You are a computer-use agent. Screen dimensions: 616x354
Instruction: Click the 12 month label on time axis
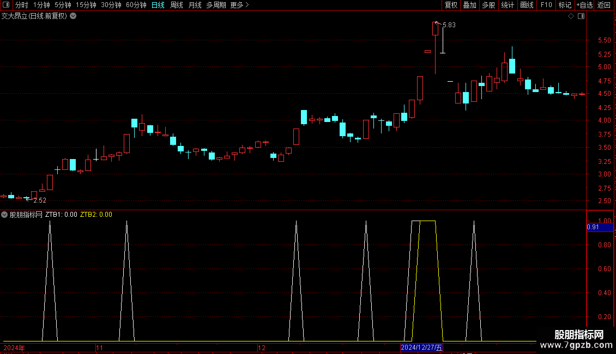pyautogui.click(x=262, y=347)
